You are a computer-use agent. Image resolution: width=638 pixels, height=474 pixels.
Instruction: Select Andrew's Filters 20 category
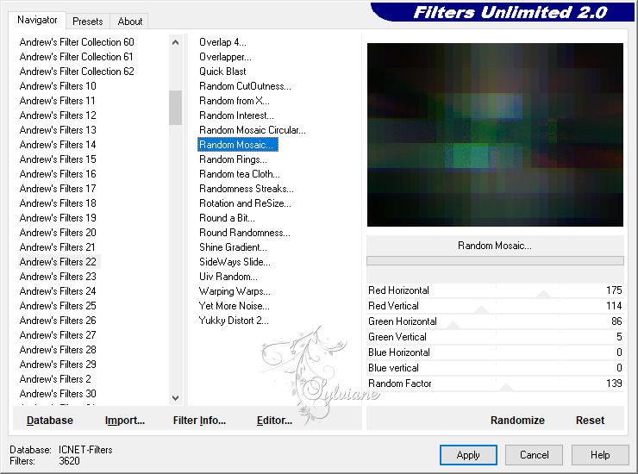[58, 233]
